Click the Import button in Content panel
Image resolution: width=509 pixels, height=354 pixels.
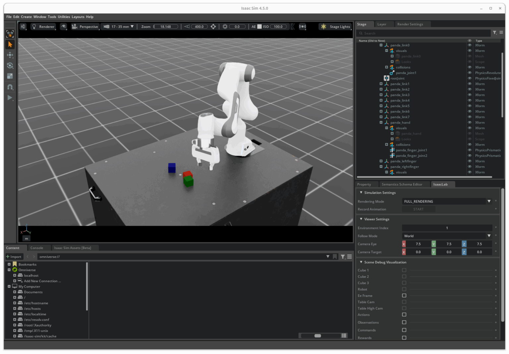(x=14, y=256)
